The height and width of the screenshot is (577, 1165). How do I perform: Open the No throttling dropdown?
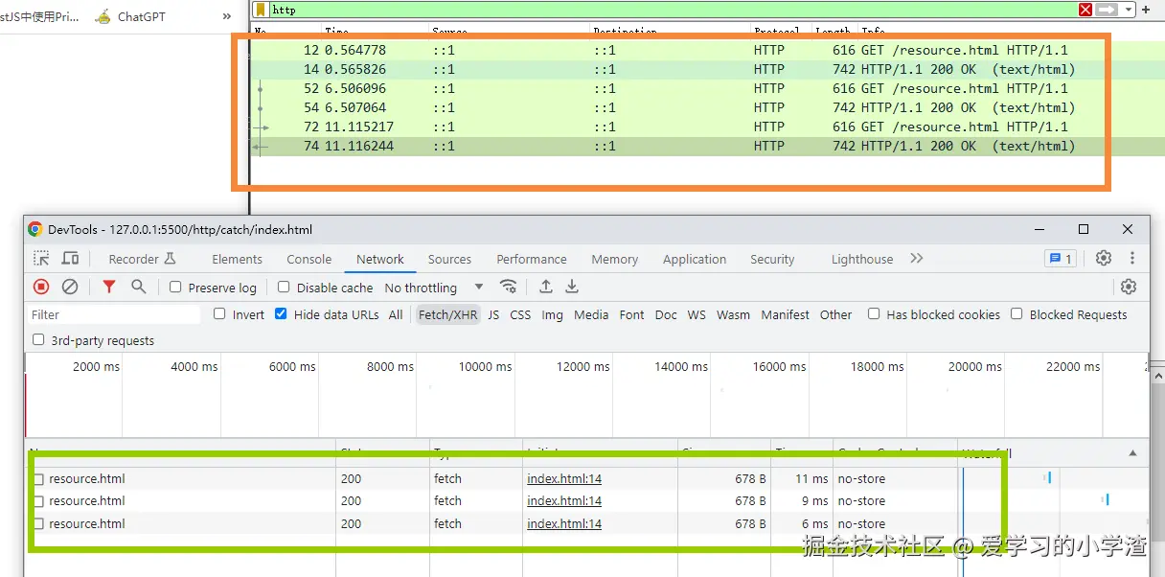click(x=433, y=288)
